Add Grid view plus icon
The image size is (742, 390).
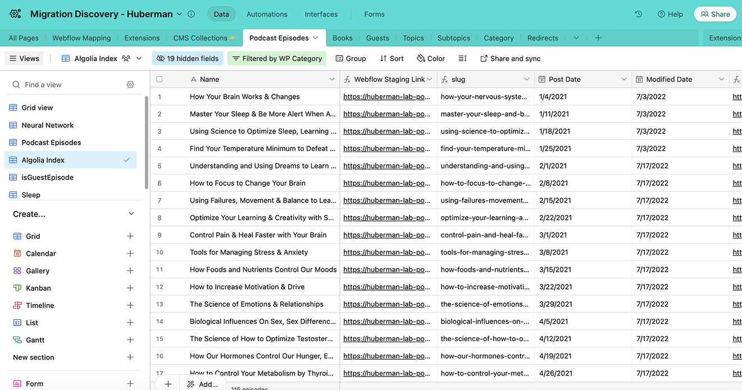coord(130,236)
